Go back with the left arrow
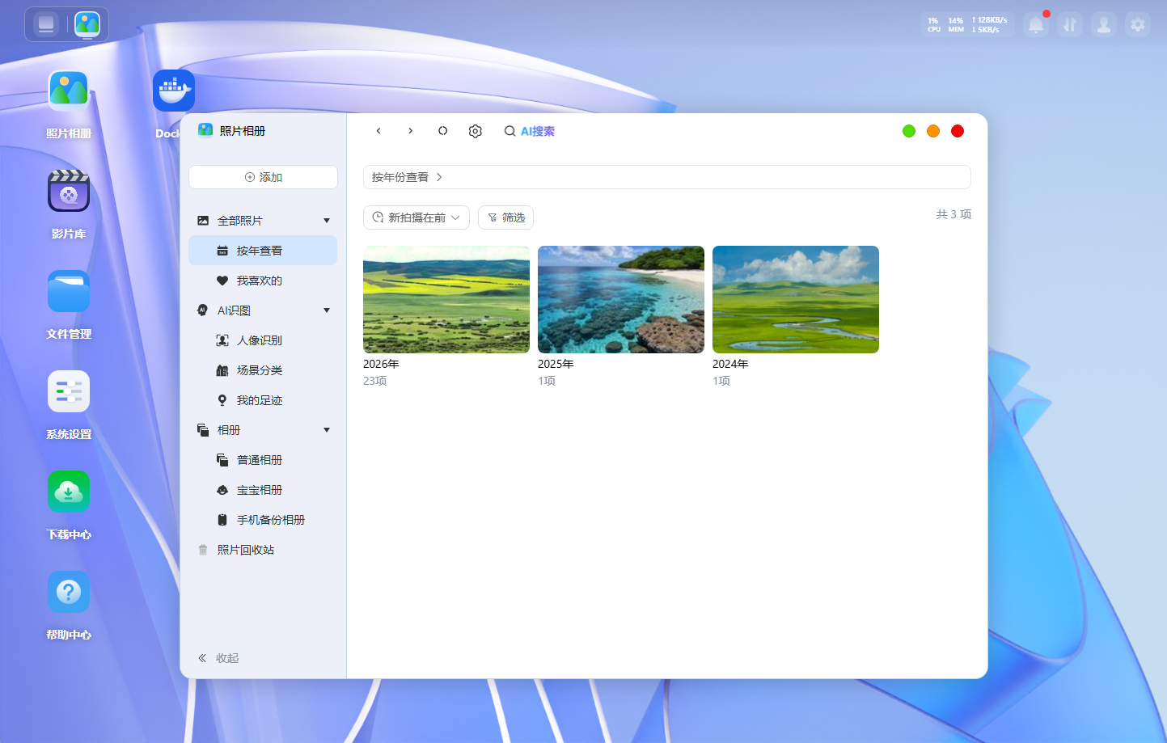This screenshot has height=743, width=1167. point(378,131)
